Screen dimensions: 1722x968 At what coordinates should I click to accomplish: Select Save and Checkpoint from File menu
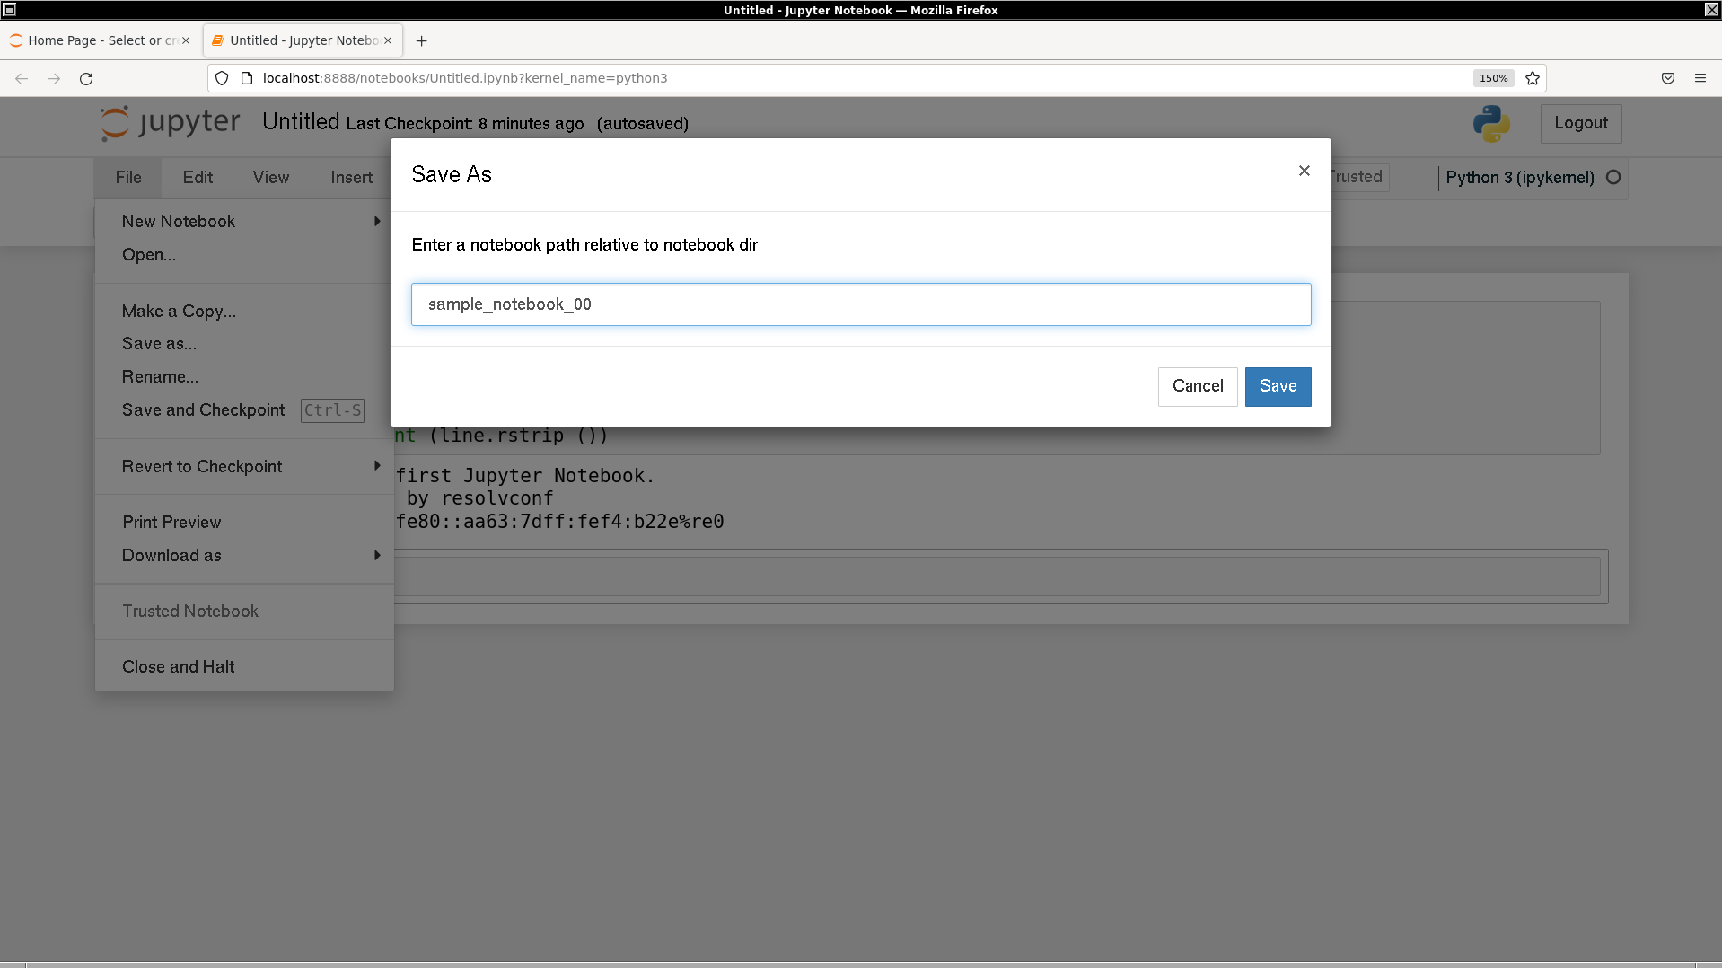(x=204, y=409)
